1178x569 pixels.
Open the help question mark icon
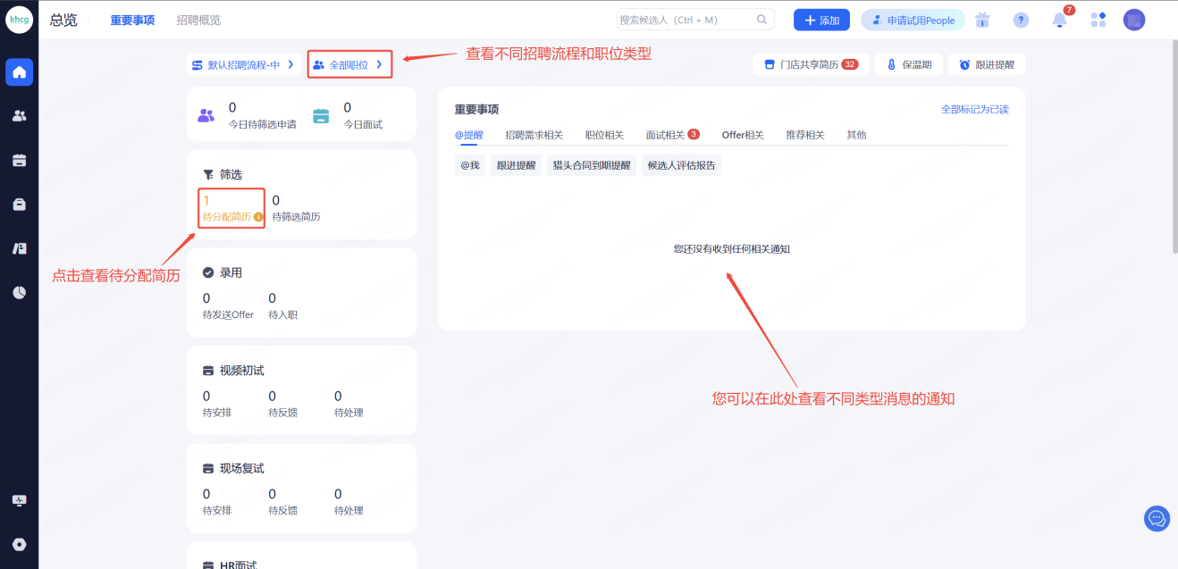(1021, 21)
